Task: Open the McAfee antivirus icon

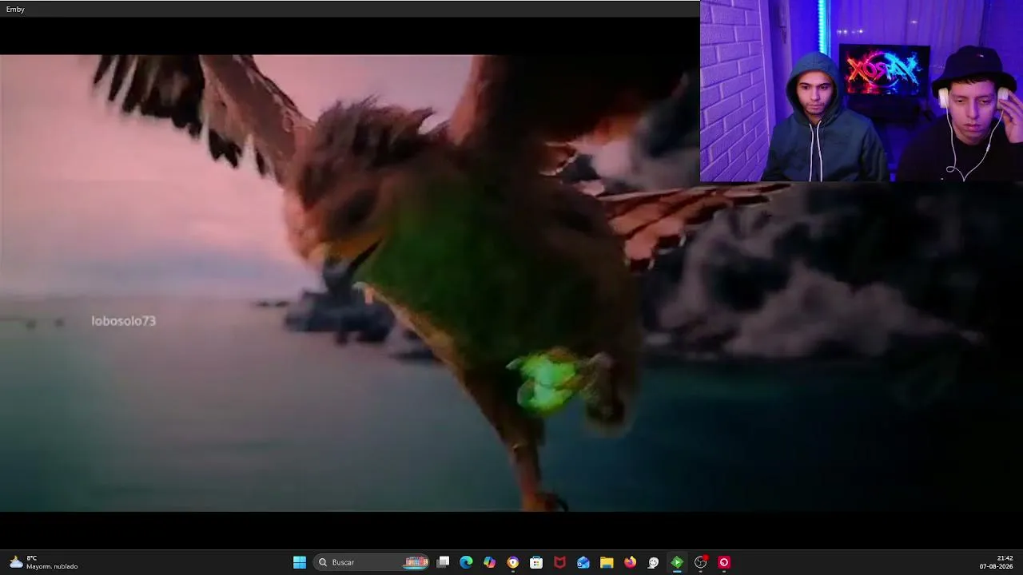Action: tap(559, 562)
